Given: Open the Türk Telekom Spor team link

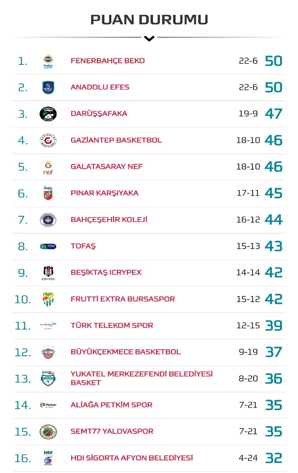Looking at the screenshot, I should [112, 326].
